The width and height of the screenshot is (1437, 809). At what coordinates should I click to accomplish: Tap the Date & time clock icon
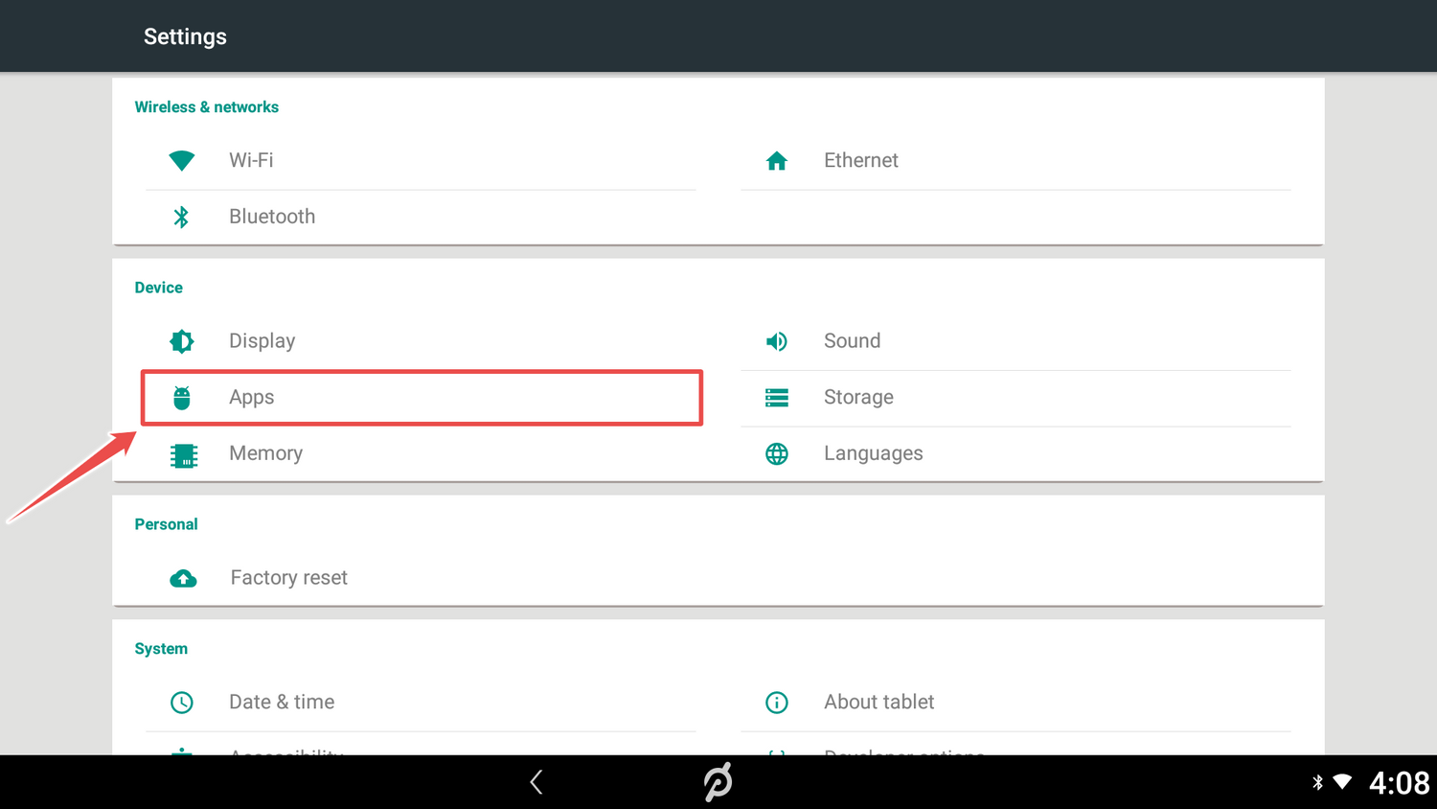(x=181, y=703)
